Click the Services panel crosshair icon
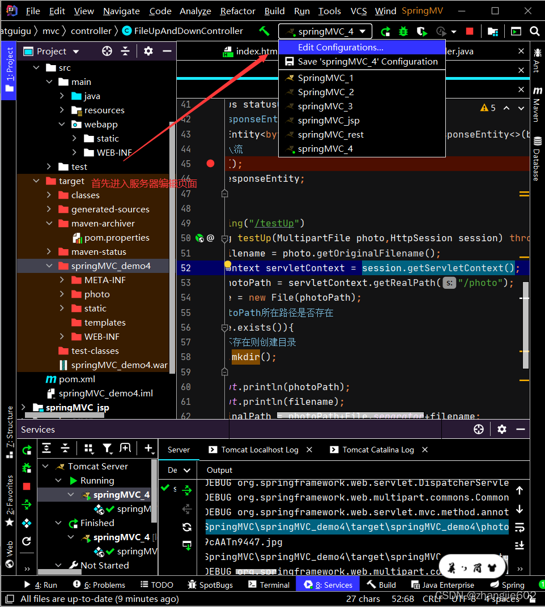This screenshot has width=545, height=607. click(479, 429)
